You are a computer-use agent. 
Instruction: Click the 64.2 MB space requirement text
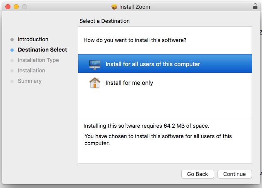point(146,126)
